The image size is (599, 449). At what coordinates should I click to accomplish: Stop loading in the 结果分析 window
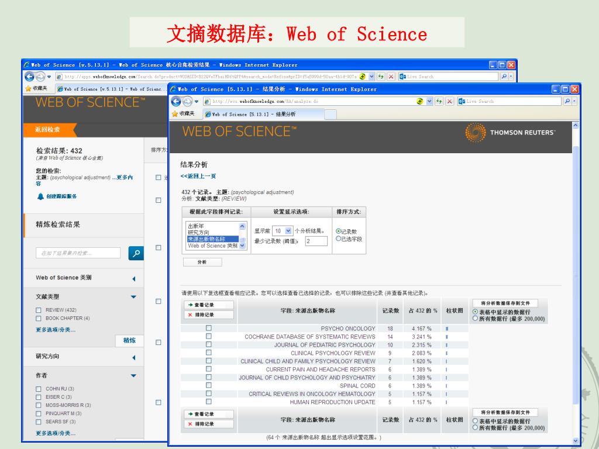tap(450, 102)
